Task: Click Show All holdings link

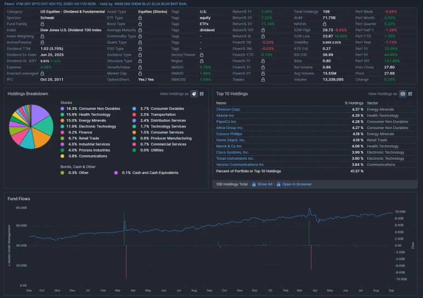Action: click(265, 184)
